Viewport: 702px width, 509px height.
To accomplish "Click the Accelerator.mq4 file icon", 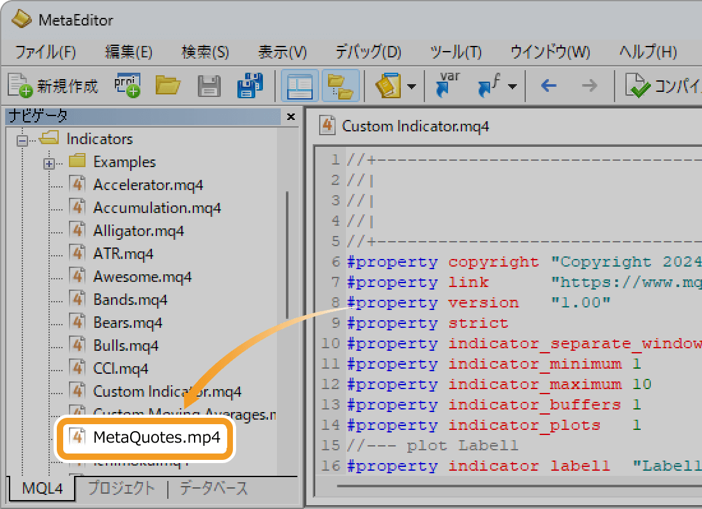I will point(77,184).
